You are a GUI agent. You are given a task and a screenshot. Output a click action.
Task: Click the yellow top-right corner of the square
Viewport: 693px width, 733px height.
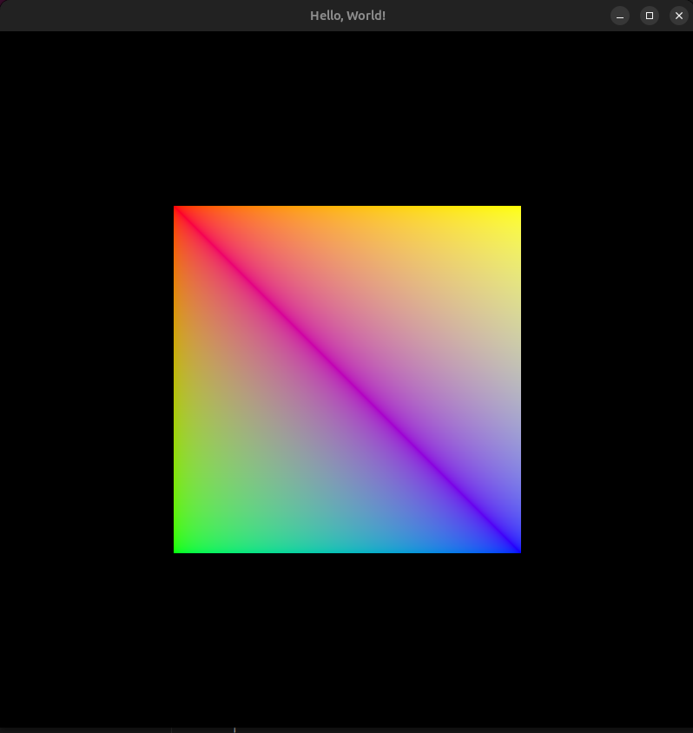(x=515, y=211)
